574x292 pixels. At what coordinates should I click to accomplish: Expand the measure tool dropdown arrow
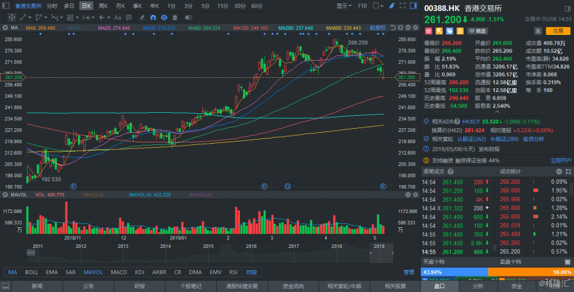[77, 17]
